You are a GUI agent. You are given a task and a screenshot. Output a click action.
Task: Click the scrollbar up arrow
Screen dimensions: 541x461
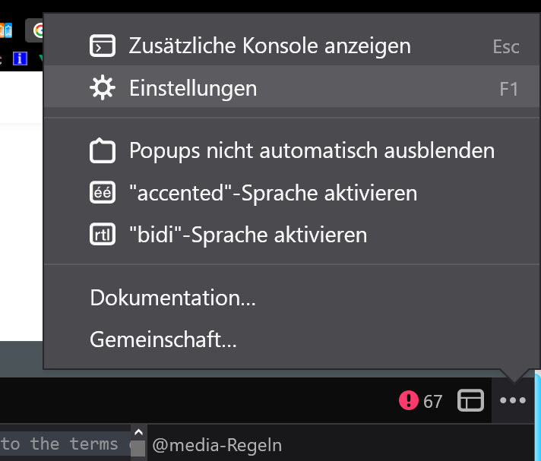(x=138, y=431)
